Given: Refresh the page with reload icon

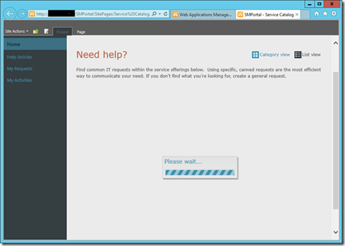Looking at the screenshot, I should point(166,14).
